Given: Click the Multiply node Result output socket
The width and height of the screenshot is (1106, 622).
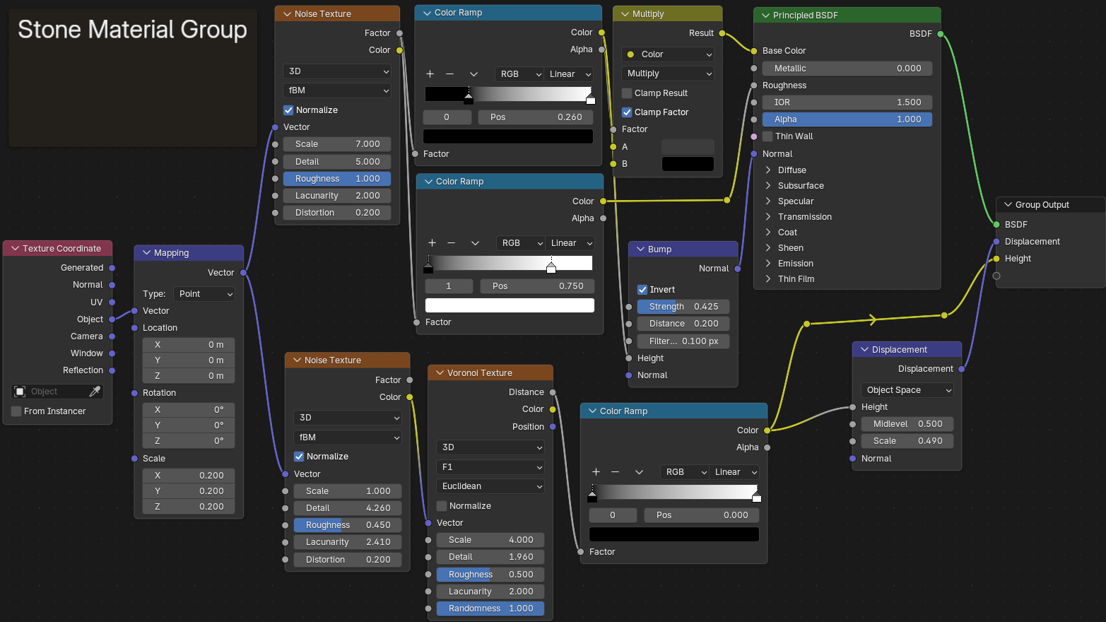Looking at the screenshot, I should [722, 33].
